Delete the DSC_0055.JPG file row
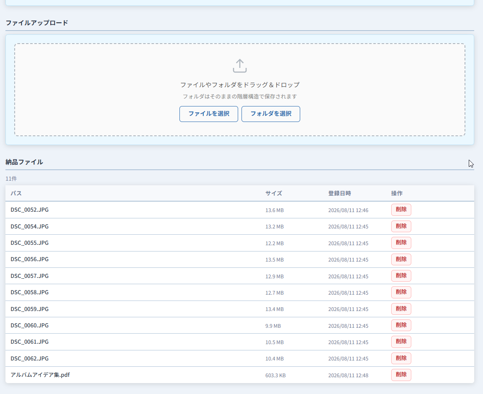This screenshot has width=483, height=394. point(401,243)
